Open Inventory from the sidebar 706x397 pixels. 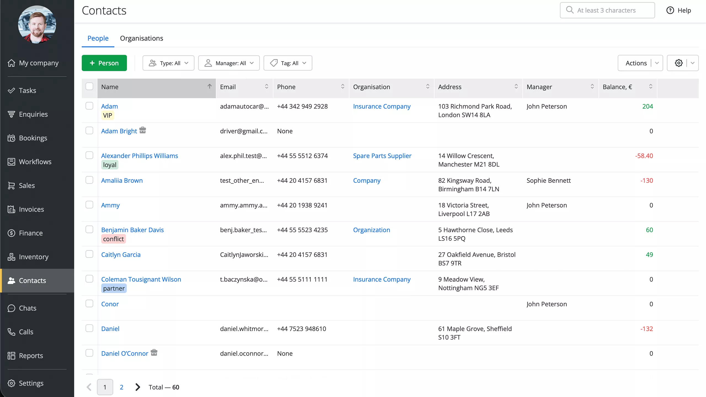(33, 257)
